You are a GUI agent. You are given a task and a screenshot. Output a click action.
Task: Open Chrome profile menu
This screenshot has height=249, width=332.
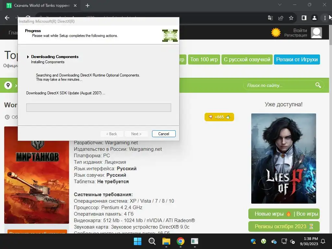tap(314, 18)
